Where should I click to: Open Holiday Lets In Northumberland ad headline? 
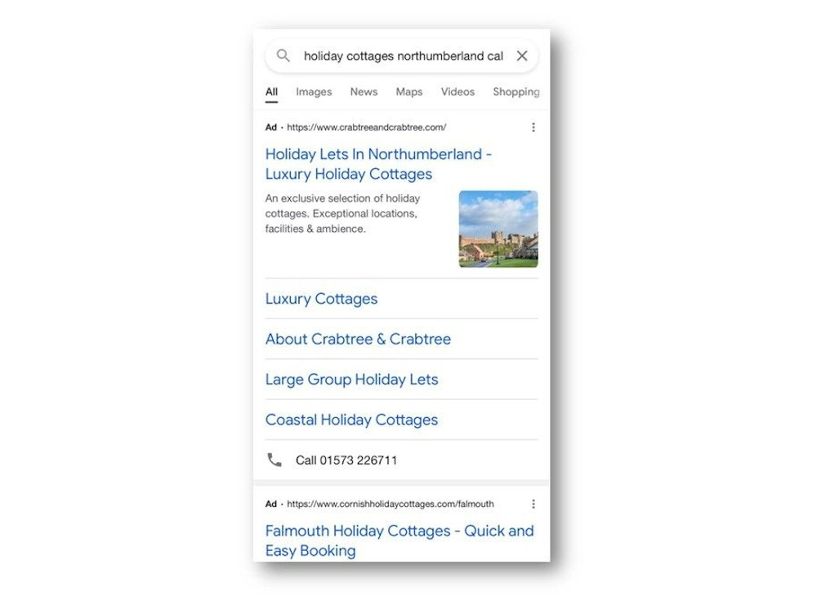pos(378,164)
